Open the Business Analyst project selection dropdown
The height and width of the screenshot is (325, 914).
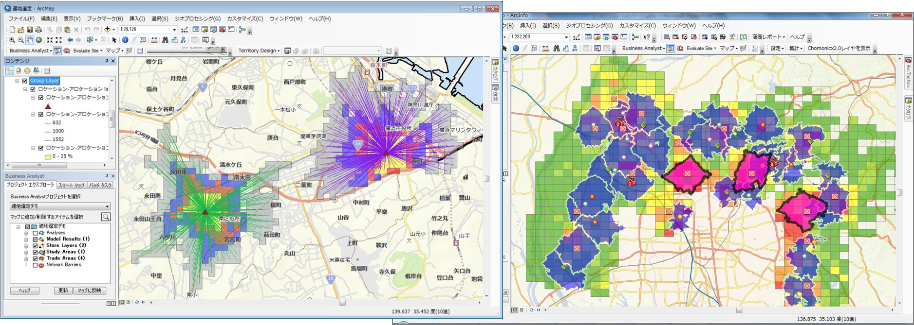tap(107, 206)
